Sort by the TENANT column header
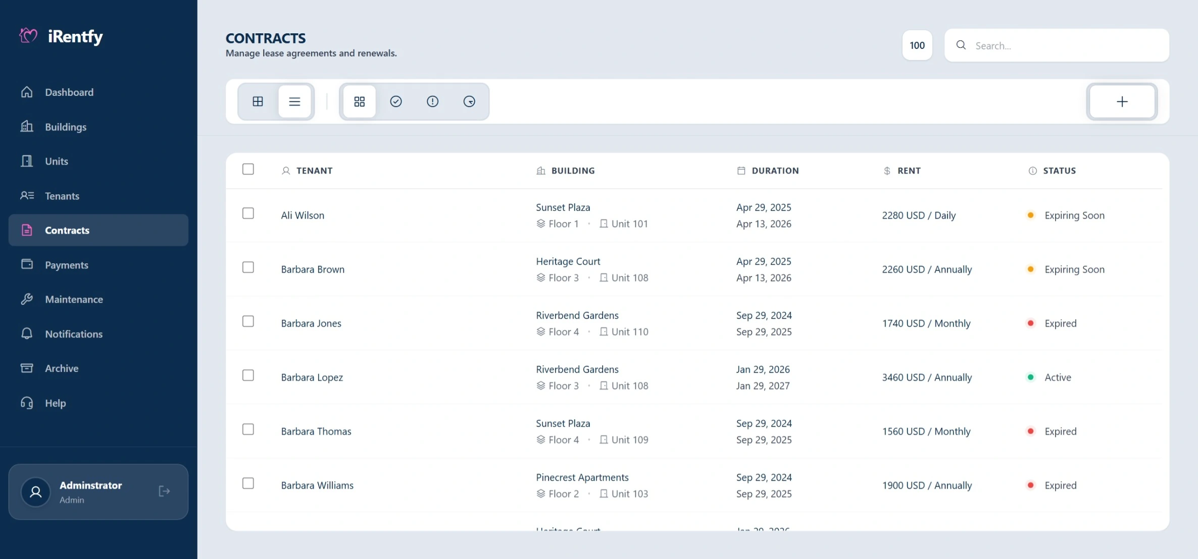Viewport: 1198px width, 559px height. tap(314, 171)
